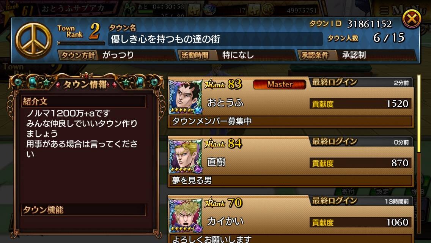Close the town info dialog
This screenshot has height=243, width=431.
pos(412,19)
